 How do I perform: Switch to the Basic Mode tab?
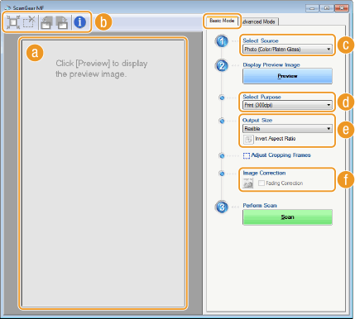(222, 21)
